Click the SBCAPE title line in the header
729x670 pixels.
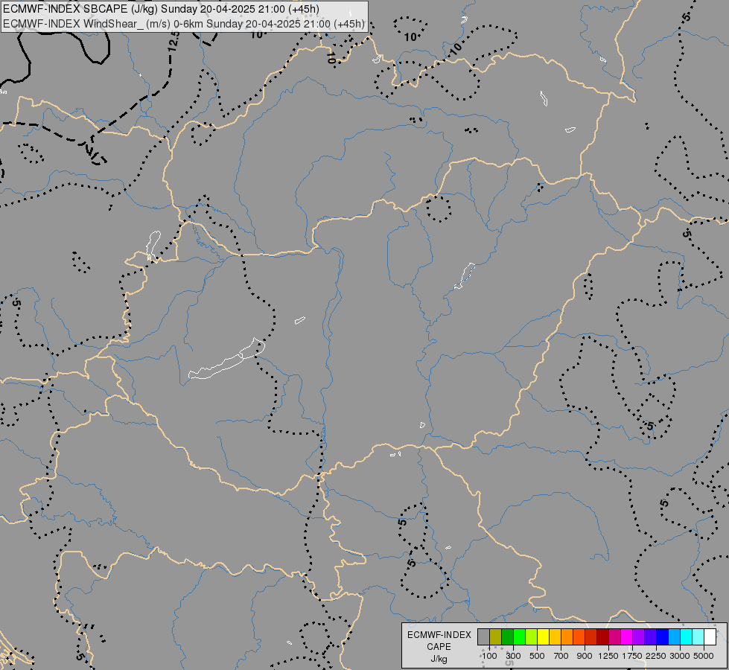[161, 9]
